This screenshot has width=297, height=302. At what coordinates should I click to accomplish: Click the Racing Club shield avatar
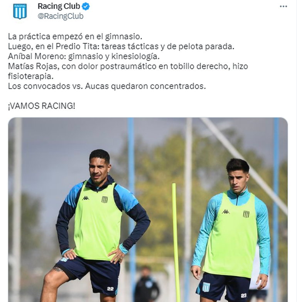[x=20, y=11]
